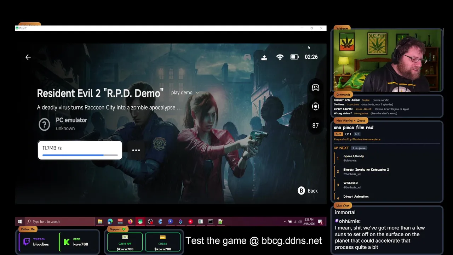Click Requested by @animeloveronepiece text
Image resolution: width=453 pixels, height=255 pixels.
(357, 139)
